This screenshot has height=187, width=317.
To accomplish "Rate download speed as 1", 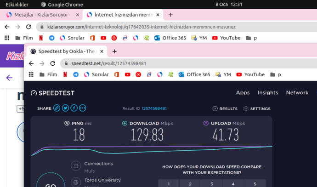I will [x=169, y=184].
